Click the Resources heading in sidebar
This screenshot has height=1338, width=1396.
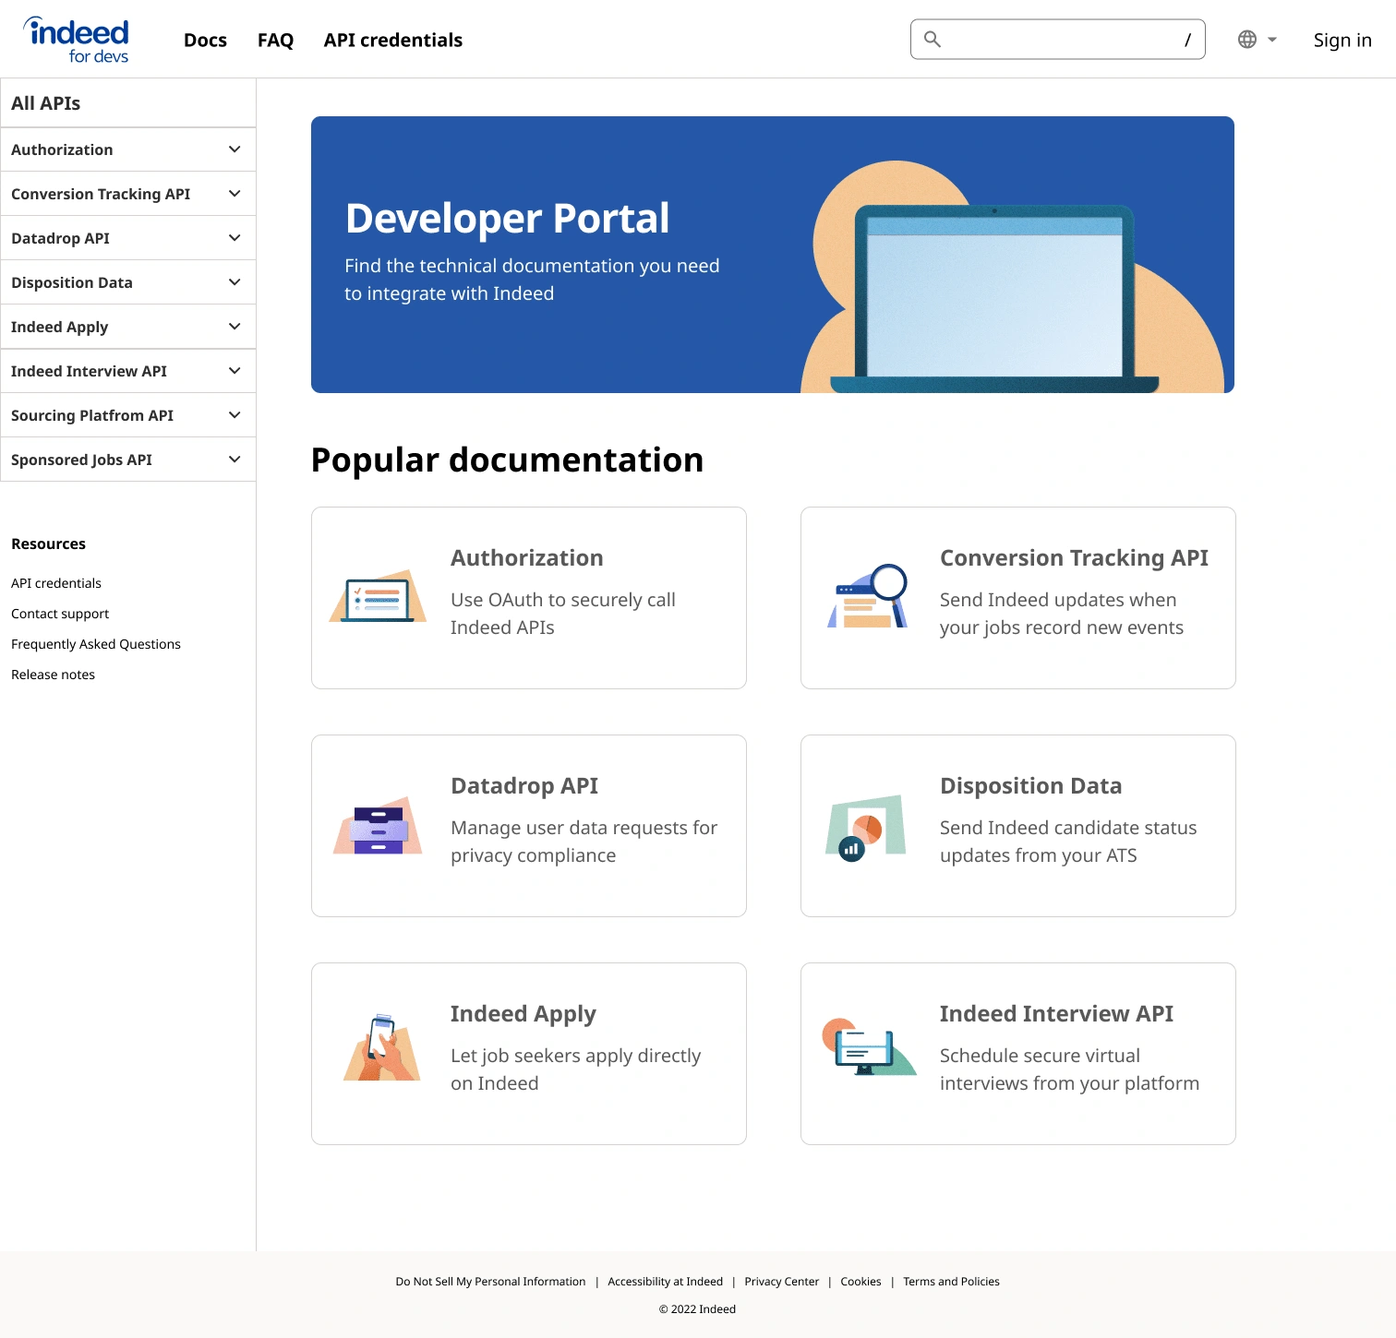coord(48,544)
